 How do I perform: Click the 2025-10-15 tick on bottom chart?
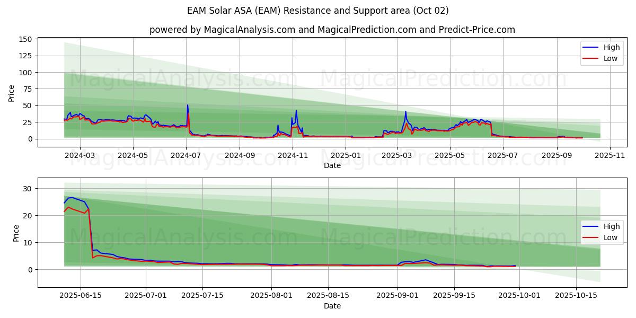[576, 296]
